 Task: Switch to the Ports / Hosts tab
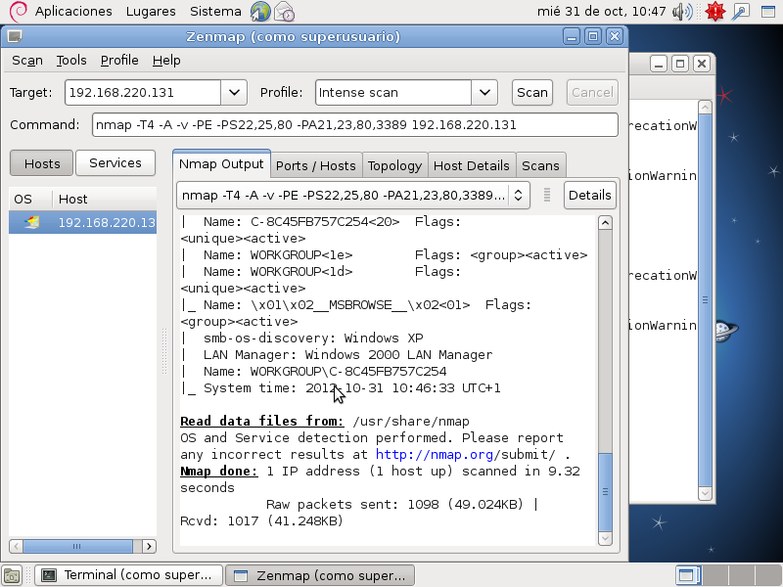tap(315, 165)
